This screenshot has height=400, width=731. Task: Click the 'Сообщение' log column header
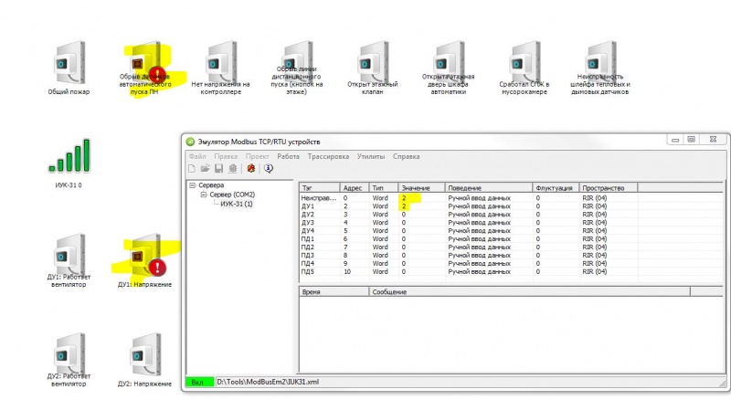point(390,291)
